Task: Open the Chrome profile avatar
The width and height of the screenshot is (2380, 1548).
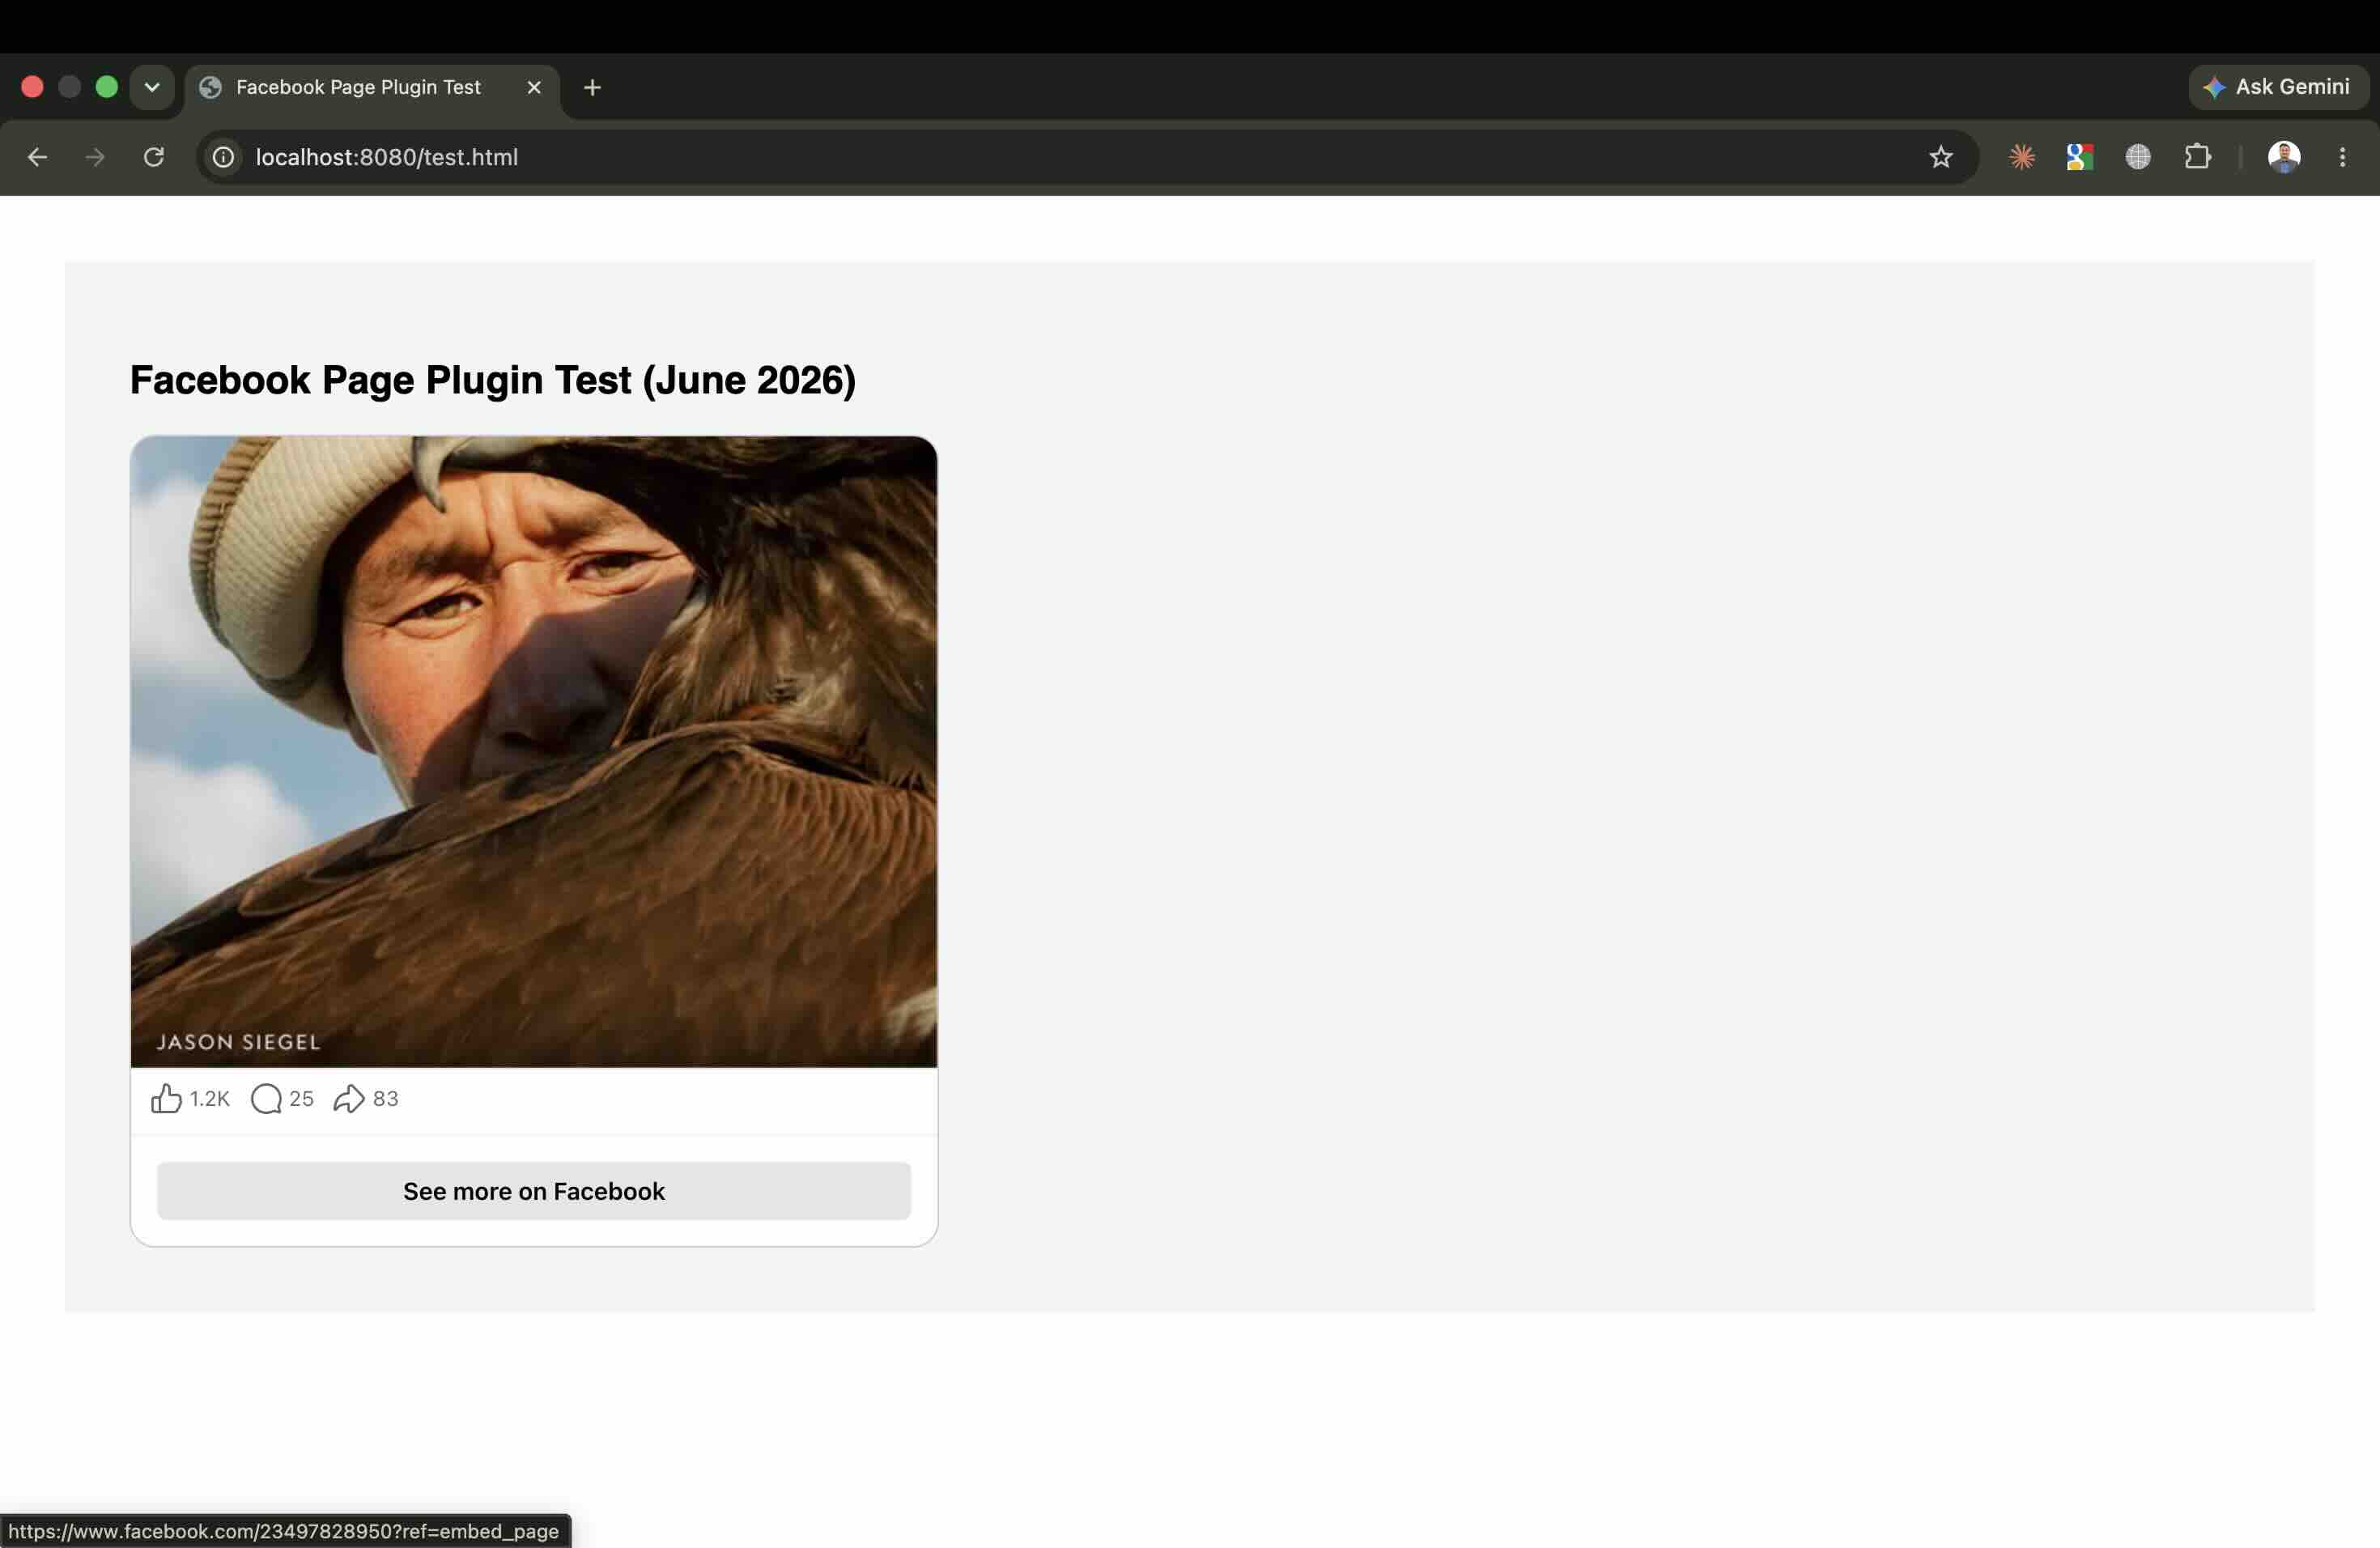Action: click(2284, 157)
